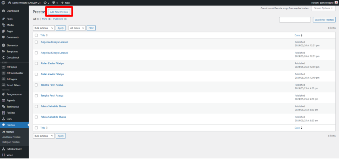Open Kategori Prestasi submenu item
339x159 pixels.
(11, 142)
